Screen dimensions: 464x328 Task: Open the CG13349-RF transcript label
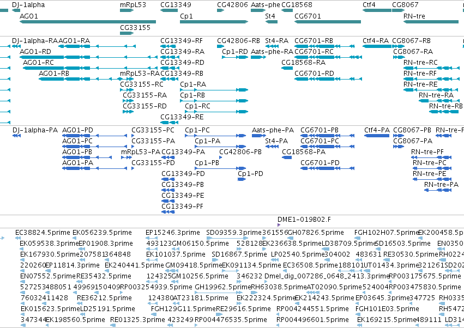point(182,41)
